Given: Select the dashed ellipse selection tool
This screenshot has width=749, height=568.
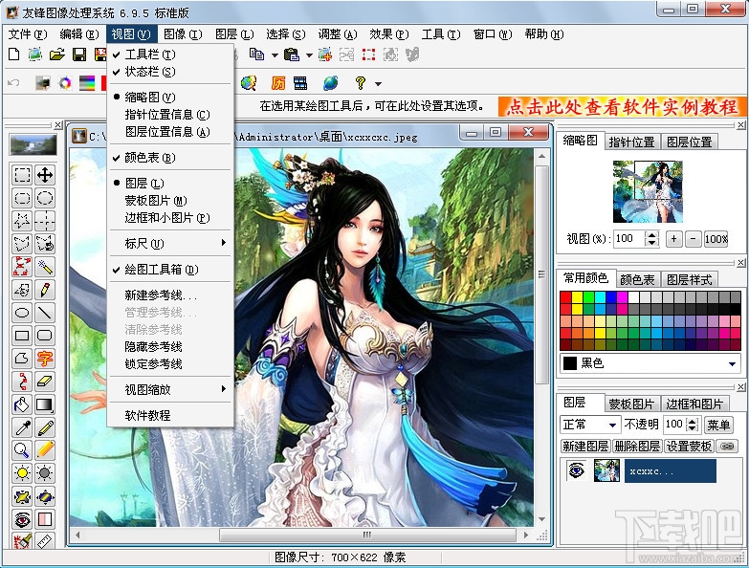Looking at the screenshot, I should 45,198.
